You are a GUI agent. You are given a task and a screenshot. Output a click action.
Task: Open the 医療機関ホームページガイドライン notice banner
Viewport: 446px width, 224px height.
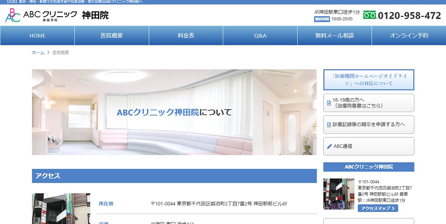pos(368,80)
